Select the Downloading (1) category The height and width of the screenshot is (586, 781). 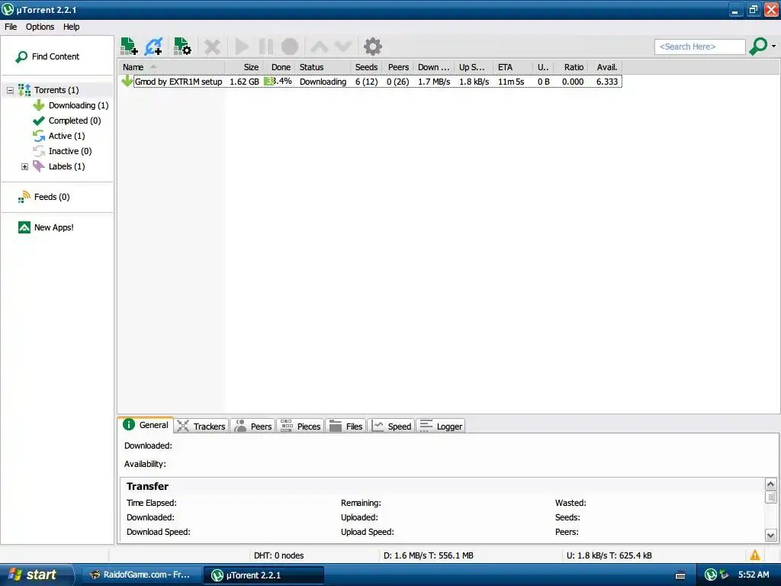pyautogui.click(x=71, y=105)
